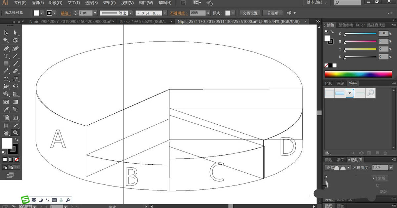The image size is (397, 208).
Task: Click the cyan C slider in the Color panel
Action: pyautogui.click(x=360, y=34)
